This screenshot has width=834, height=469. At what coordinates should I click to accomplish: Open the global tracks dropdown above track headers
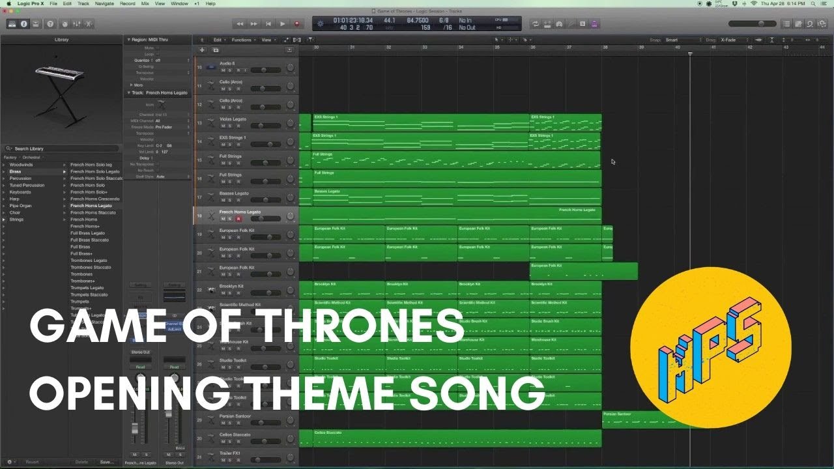tap(290, 50)
